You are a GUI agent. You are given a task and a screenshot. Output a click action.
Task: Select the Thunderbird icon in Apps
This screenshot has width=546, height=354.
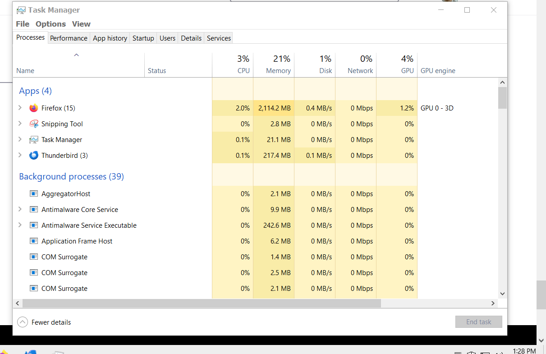[33, 156]
